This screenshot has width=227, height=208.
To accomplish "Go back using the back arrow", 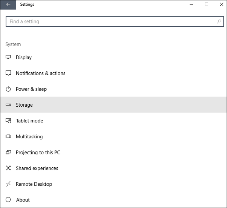I will pos(8,5).
